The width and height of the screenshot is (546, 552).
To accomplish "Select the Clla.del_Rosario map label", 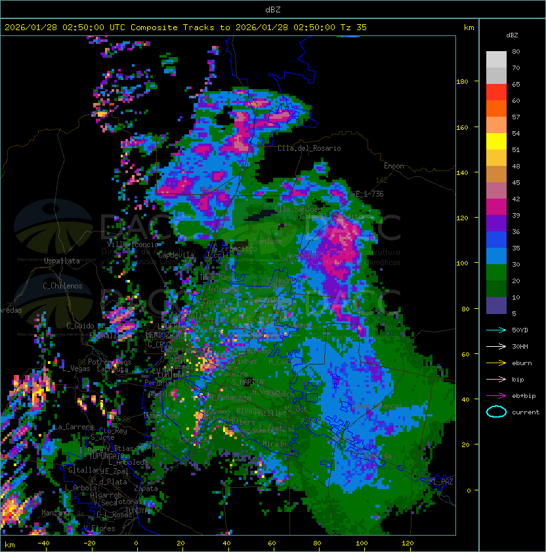I will [x=309, y=148].
